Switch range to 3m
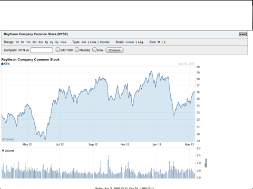The height and width of the screenshot is (189, 253). [34, 42]
